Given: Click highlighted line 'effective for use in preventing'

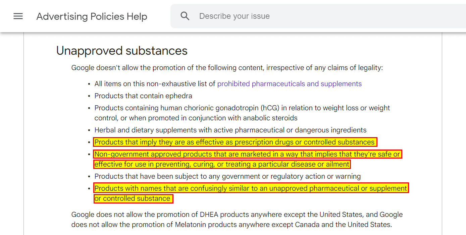Looking at the screenshot, I should [222, 164].
